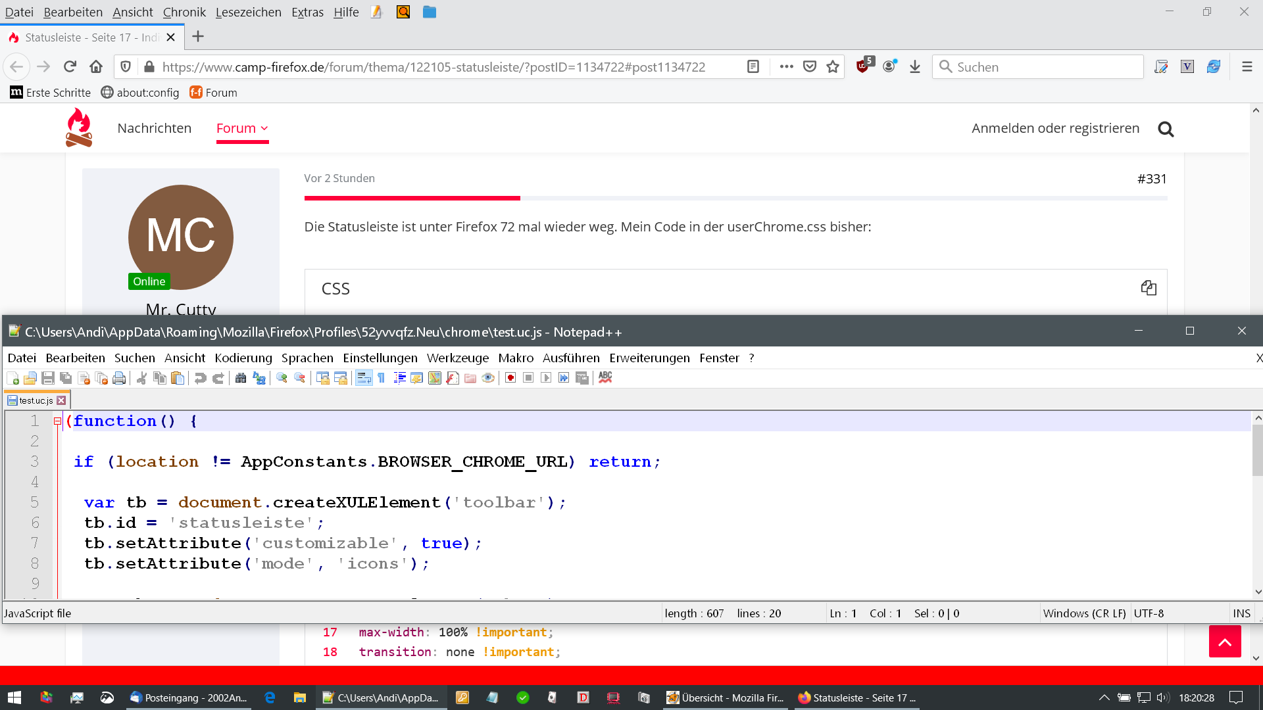1263x710 pixels.
Task: Toggle show all characters pilcrow icon
Action: (382, 378)
